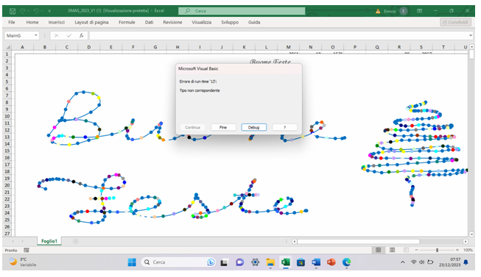
Task: Click Fine button in Visual Basic dialog
Action: [x=223, y=127]
